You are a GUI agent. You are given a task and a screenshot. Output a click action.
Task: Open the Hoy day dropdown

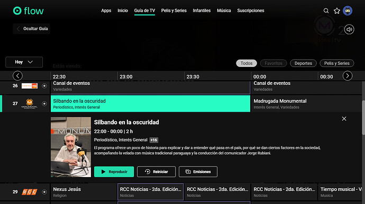coord(24,62)
